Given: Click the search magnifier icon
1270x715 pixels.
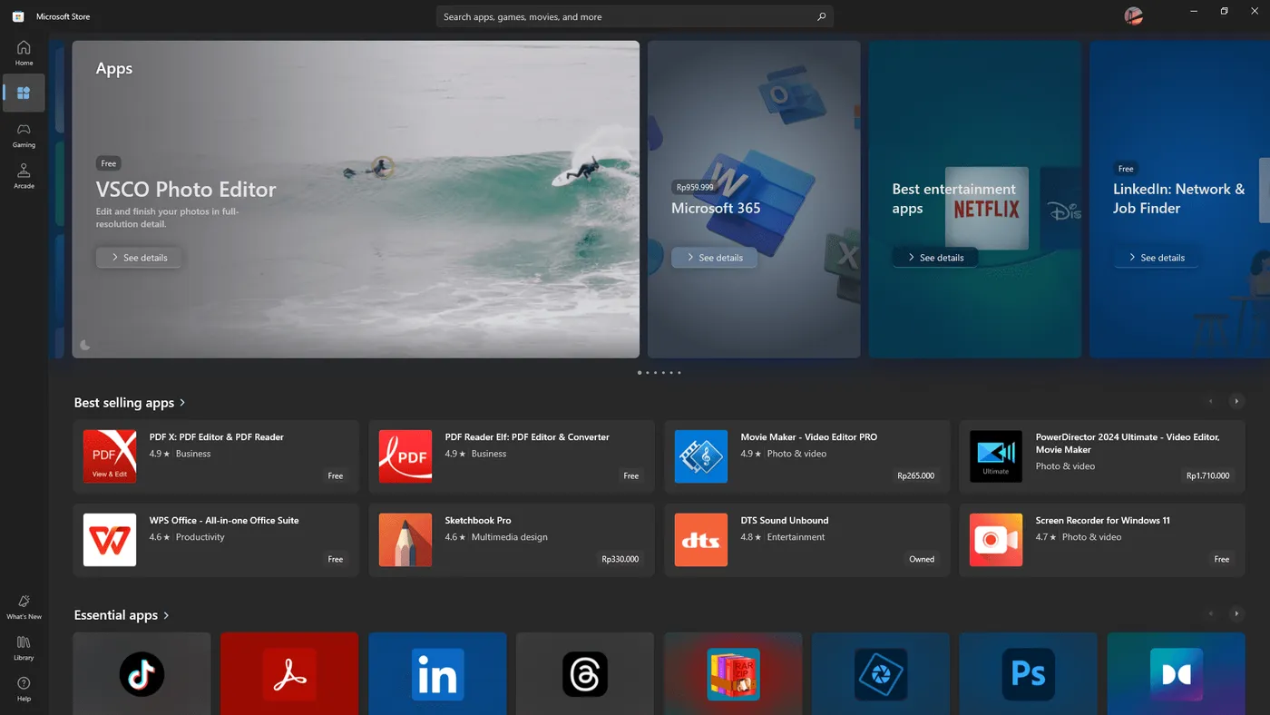Looking at the screenshot, I should coord(821,16).
